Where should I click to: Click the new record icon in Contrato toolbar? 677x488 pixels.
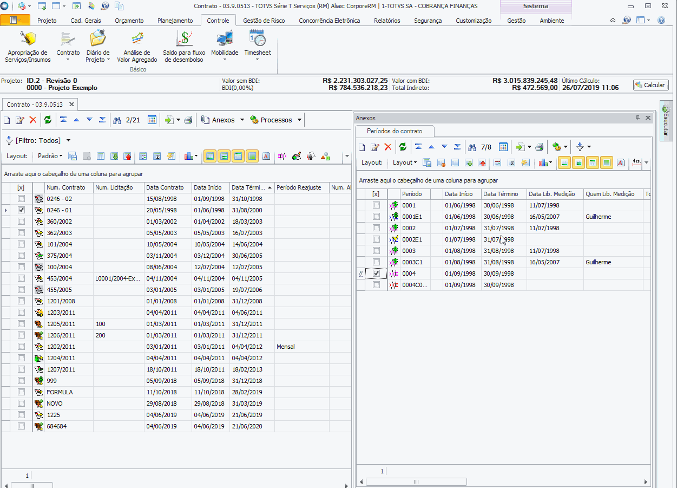pos(7,120)
